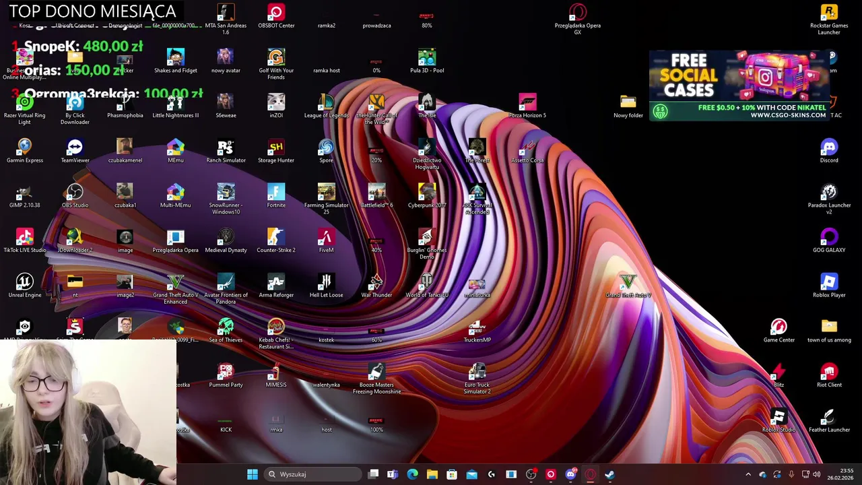Show hidden system tray icons chevron
Screen dimensions: 862x485
[x=748, y=474]
